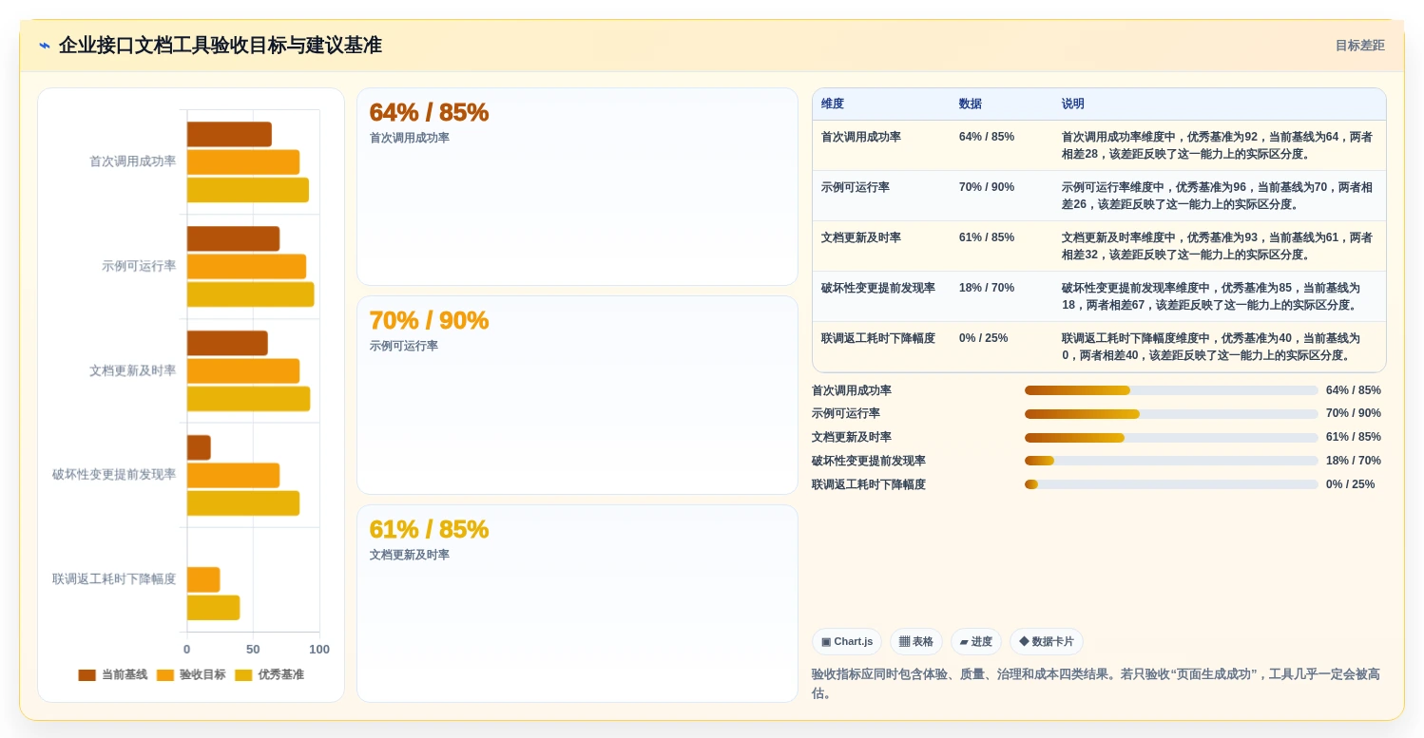Select the Chart.js tag chip

tap(847, 642)
